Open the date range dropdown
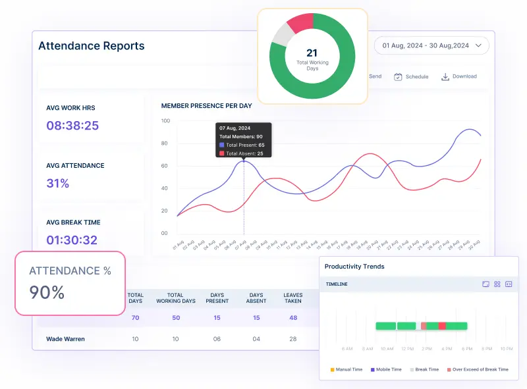This screenshot has width=527, height=389. point(431,45)
